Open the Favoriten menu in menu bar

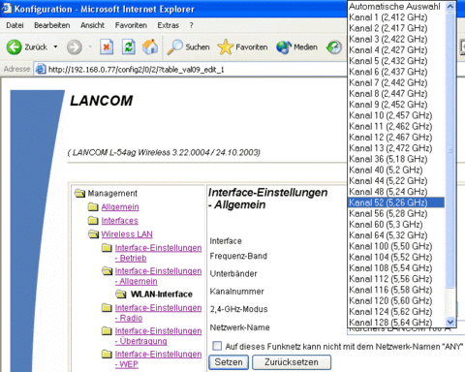[x=131, y=25]
